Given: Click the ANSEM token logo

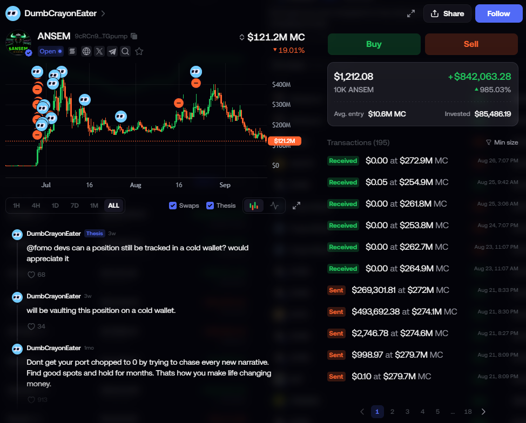Looking at the screenshot, I should (x=18, y=43).
